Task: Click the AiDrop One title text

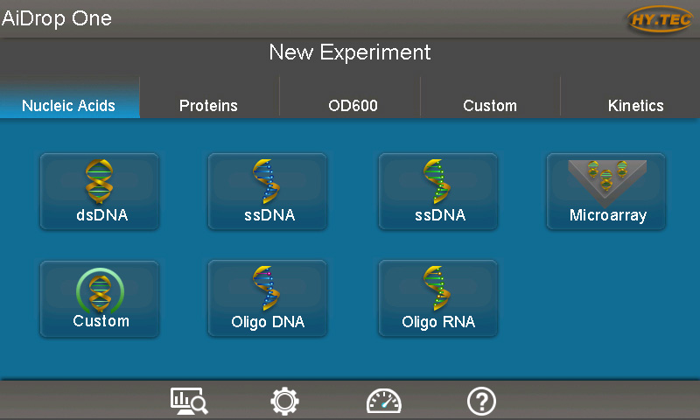Action: tap(57, 17)
